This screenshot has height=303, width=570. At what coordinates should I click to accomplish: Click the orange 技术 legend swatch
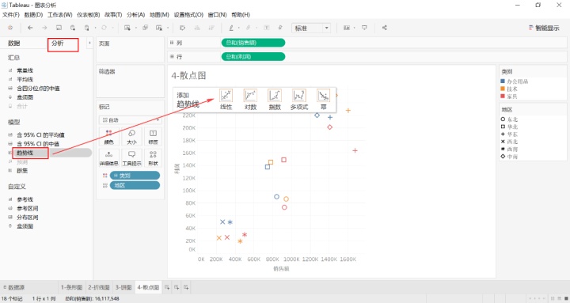(503, 89)
